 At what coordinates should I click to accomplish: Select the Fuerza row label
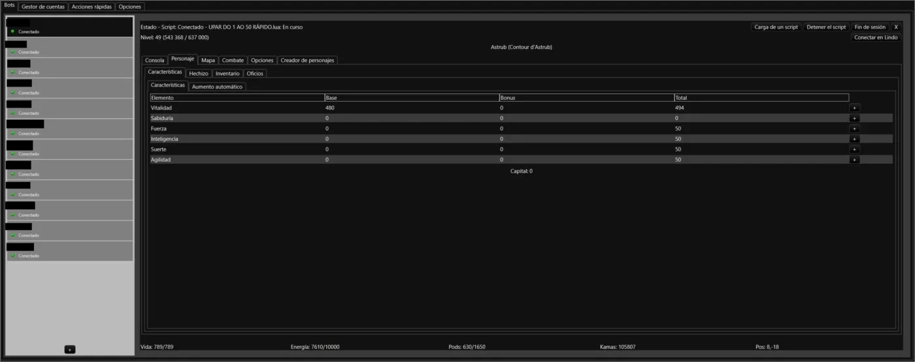click(x=158, y=128)
